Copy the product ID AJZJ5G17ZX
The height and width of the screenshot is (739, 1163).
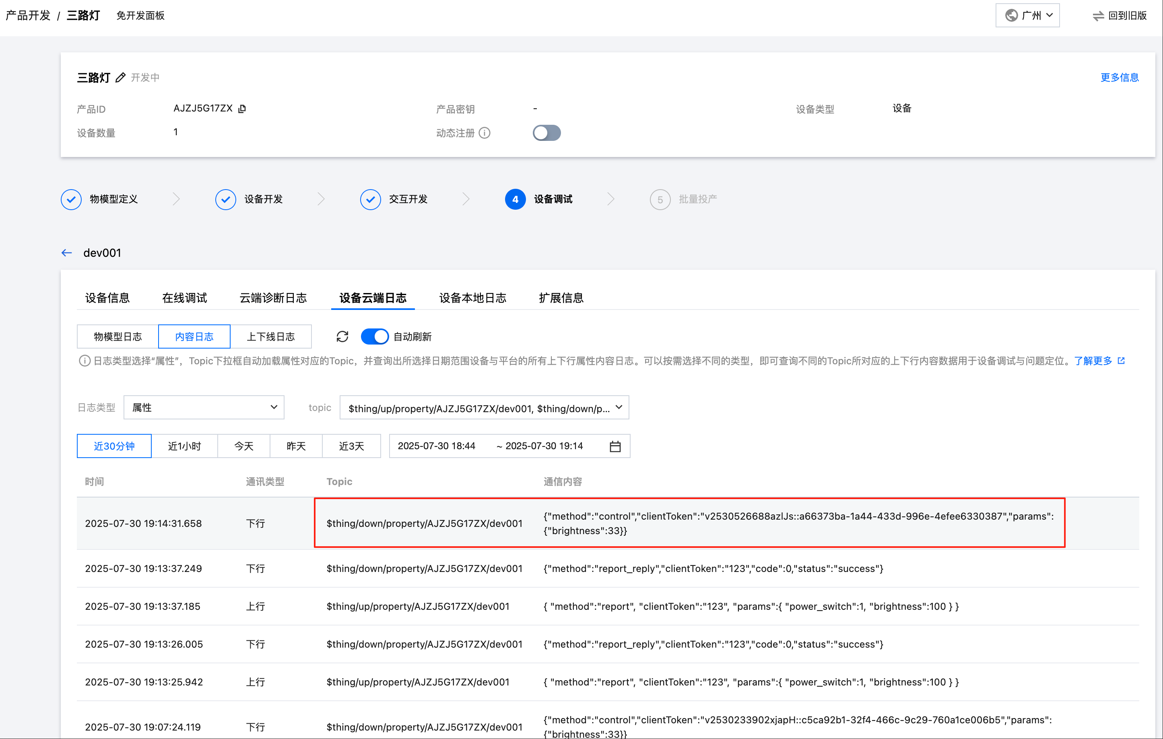coord(242,109)
